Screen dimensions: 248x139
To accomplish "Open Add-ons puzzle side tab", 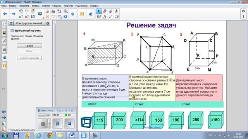I will [x=4, y=58].
